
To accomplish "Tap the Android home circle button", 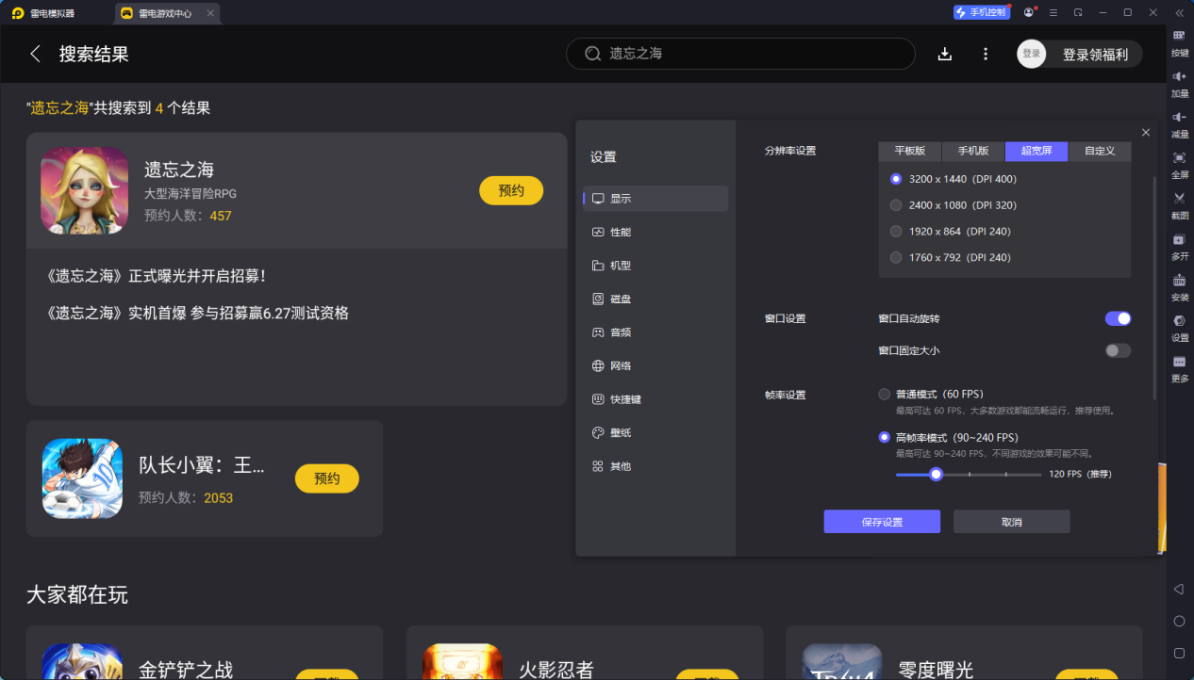I will [x=1179, y=621].
